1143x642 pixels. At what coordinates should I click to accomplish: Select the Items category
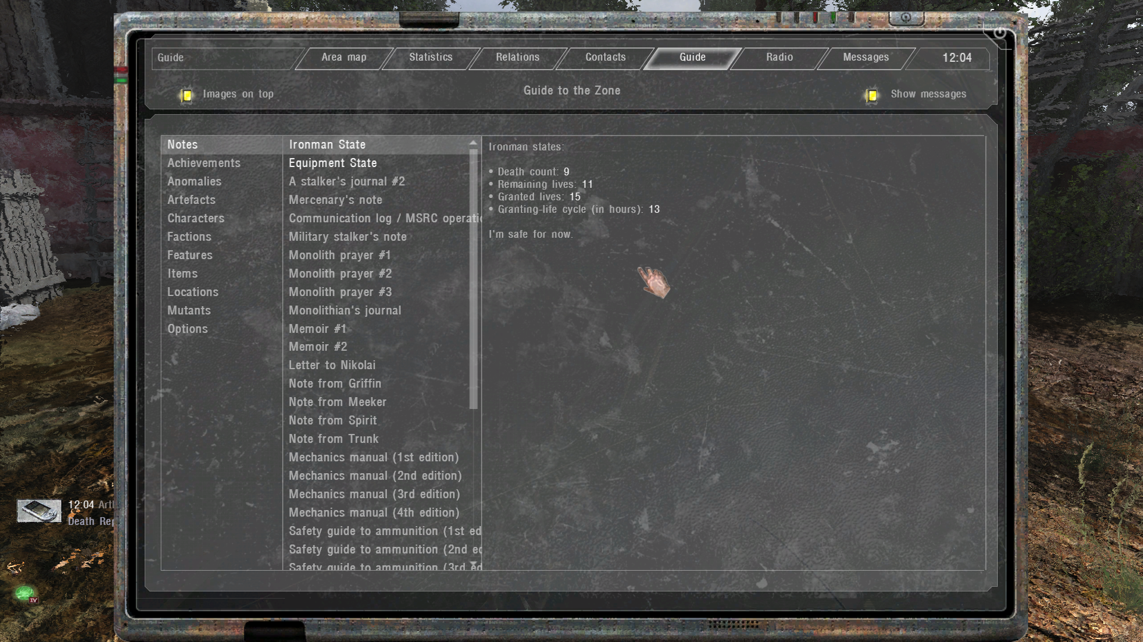(221, 274)
